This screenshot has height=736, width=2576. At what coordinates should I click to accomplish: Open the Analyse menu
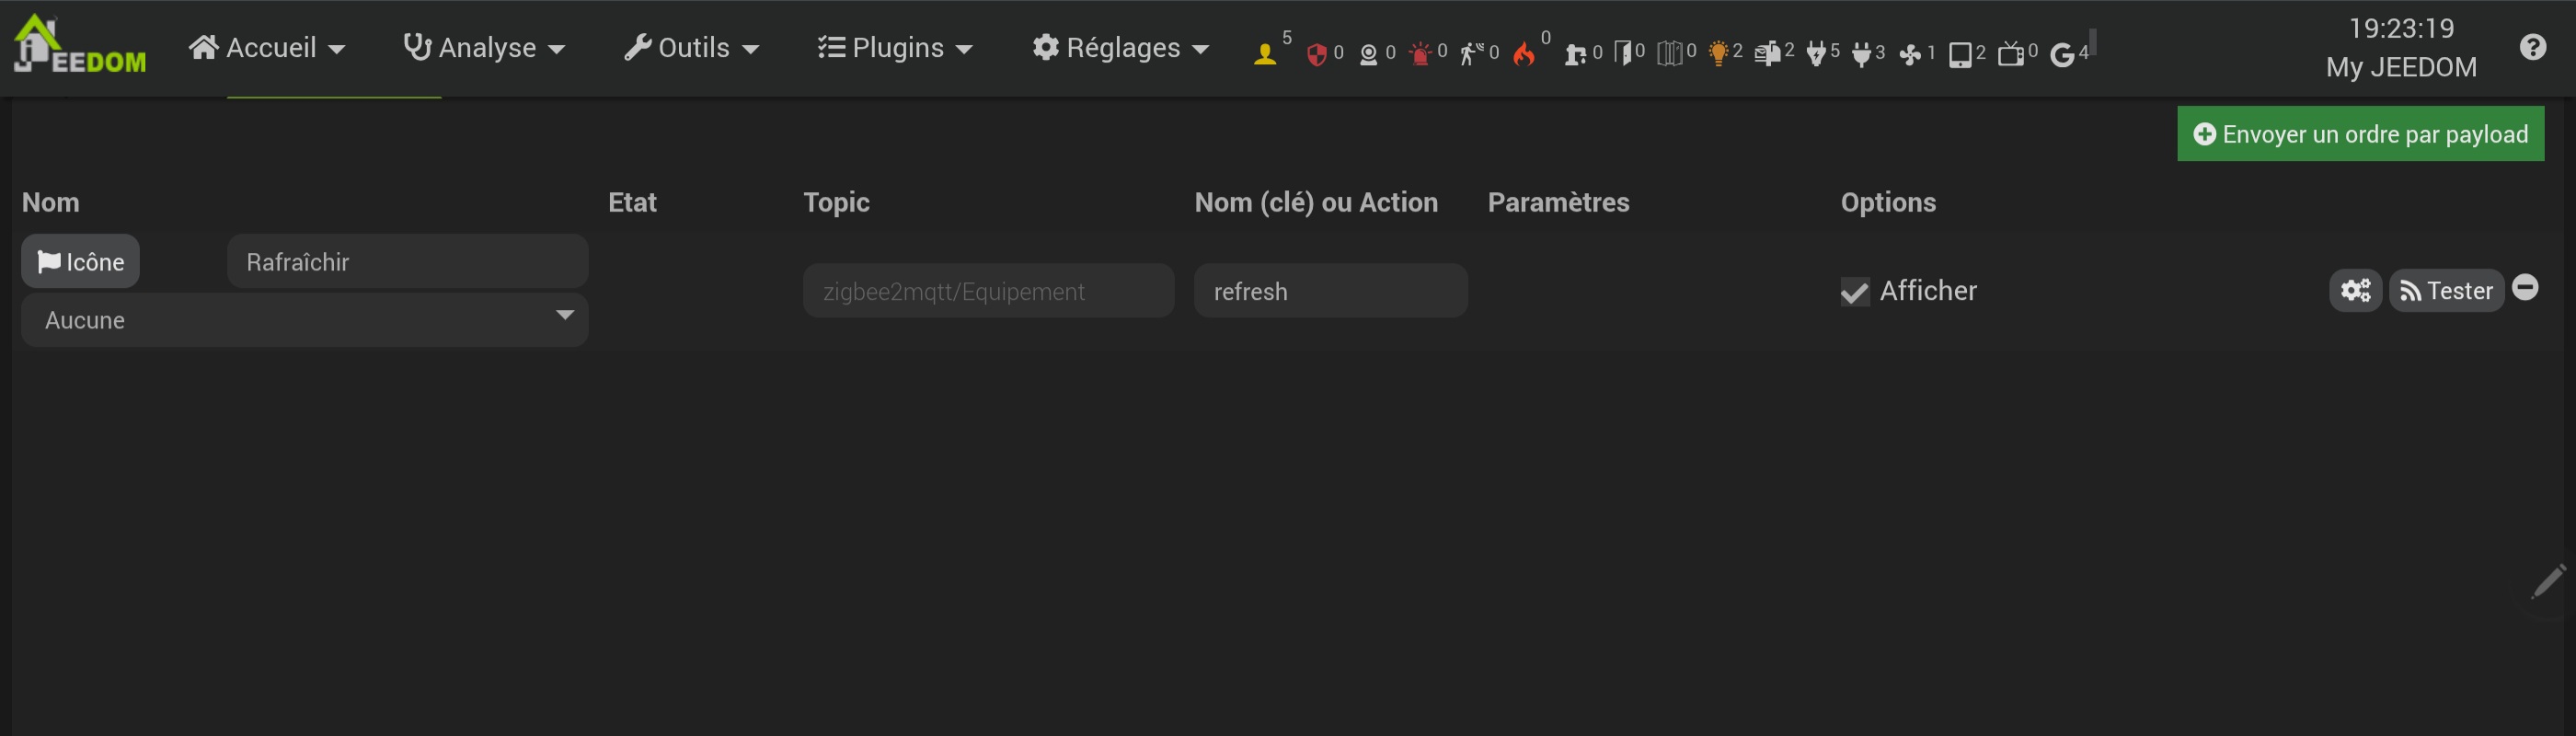484,48
